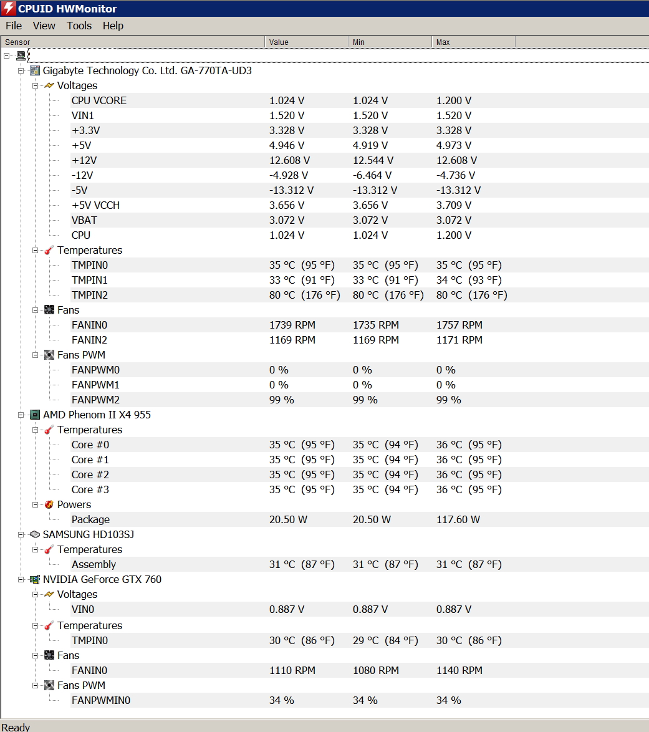The image size is (649, 732).
Task: Collapse the motherboard Temperatures group
Action: (x=35, y=250)
